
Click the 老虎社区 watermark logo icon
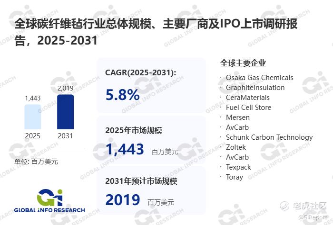tap(284, 206)
